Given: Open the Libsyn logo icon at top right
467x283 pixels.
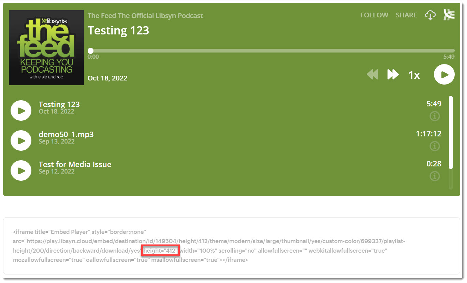Looking at the screenshot, I should pyautogui.click(x=449, y=15).
